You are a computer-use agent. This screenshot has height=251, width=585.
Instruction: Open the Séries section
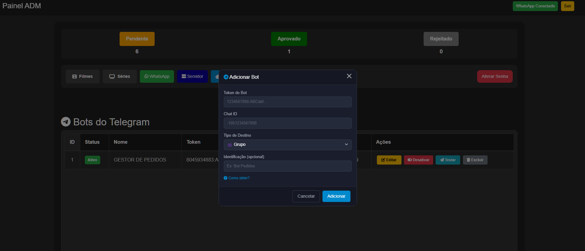(x=120, y=77)
